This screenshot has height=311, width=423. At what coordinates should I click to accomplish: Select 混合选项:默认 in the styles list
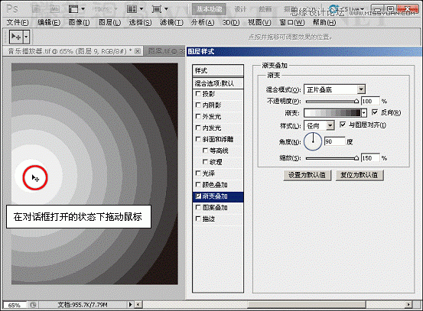pos(218,83)
